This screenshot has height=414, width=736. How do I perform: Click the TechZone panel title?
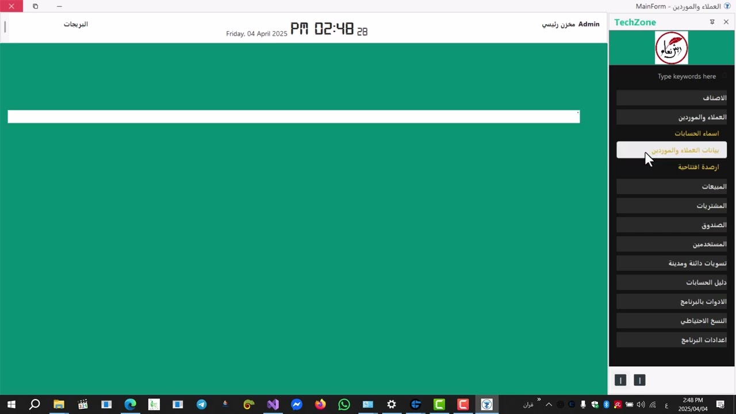[635, 22]
